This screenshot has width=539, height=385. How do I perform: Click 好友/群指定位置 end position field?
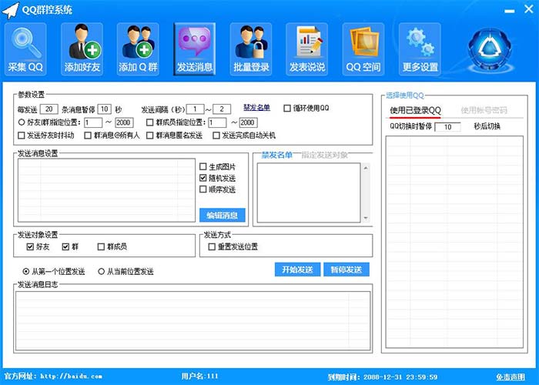tap(124, 122)
